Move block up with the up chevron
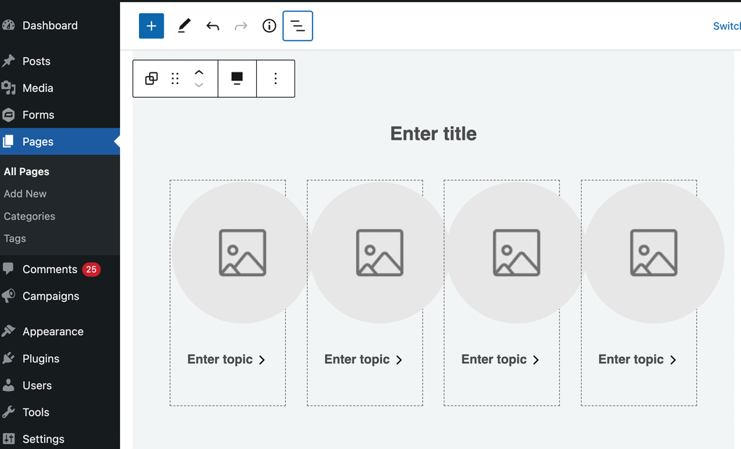The height and width of the screenshot is (449, 741). [x=199, y=72]
